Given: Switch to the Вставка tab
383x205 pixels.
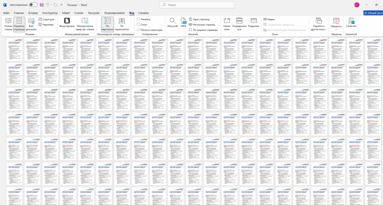Looking at the screenshot, I should pos(33,13).
